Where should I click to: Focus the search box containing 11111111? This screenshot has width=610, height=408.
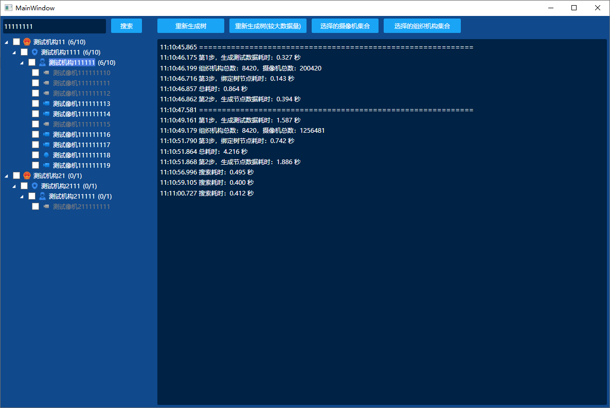[x=55, y=26]
